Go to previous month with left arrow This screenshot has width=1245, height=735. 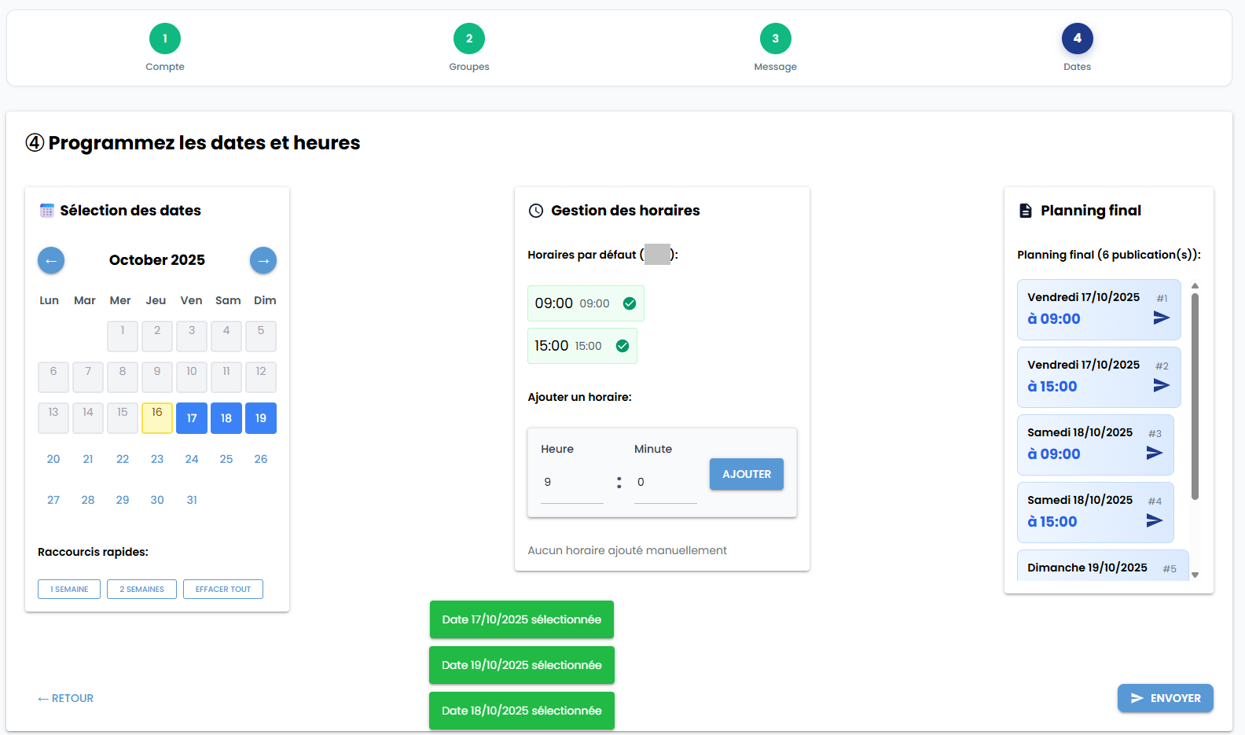tap(51, 260)
